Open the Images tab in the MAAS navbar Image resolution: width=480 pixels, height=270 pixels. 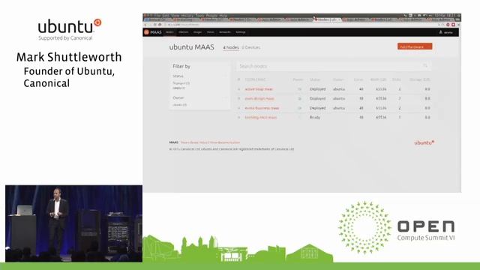coord(197,32)
